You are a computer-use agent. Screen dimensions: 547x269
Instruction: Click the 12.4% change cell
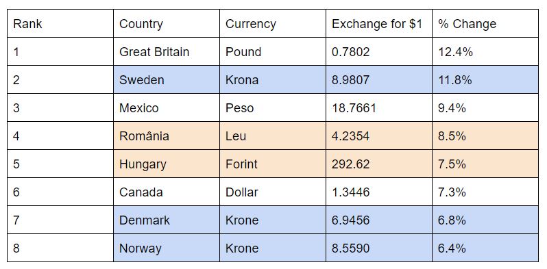pos(485,51)
